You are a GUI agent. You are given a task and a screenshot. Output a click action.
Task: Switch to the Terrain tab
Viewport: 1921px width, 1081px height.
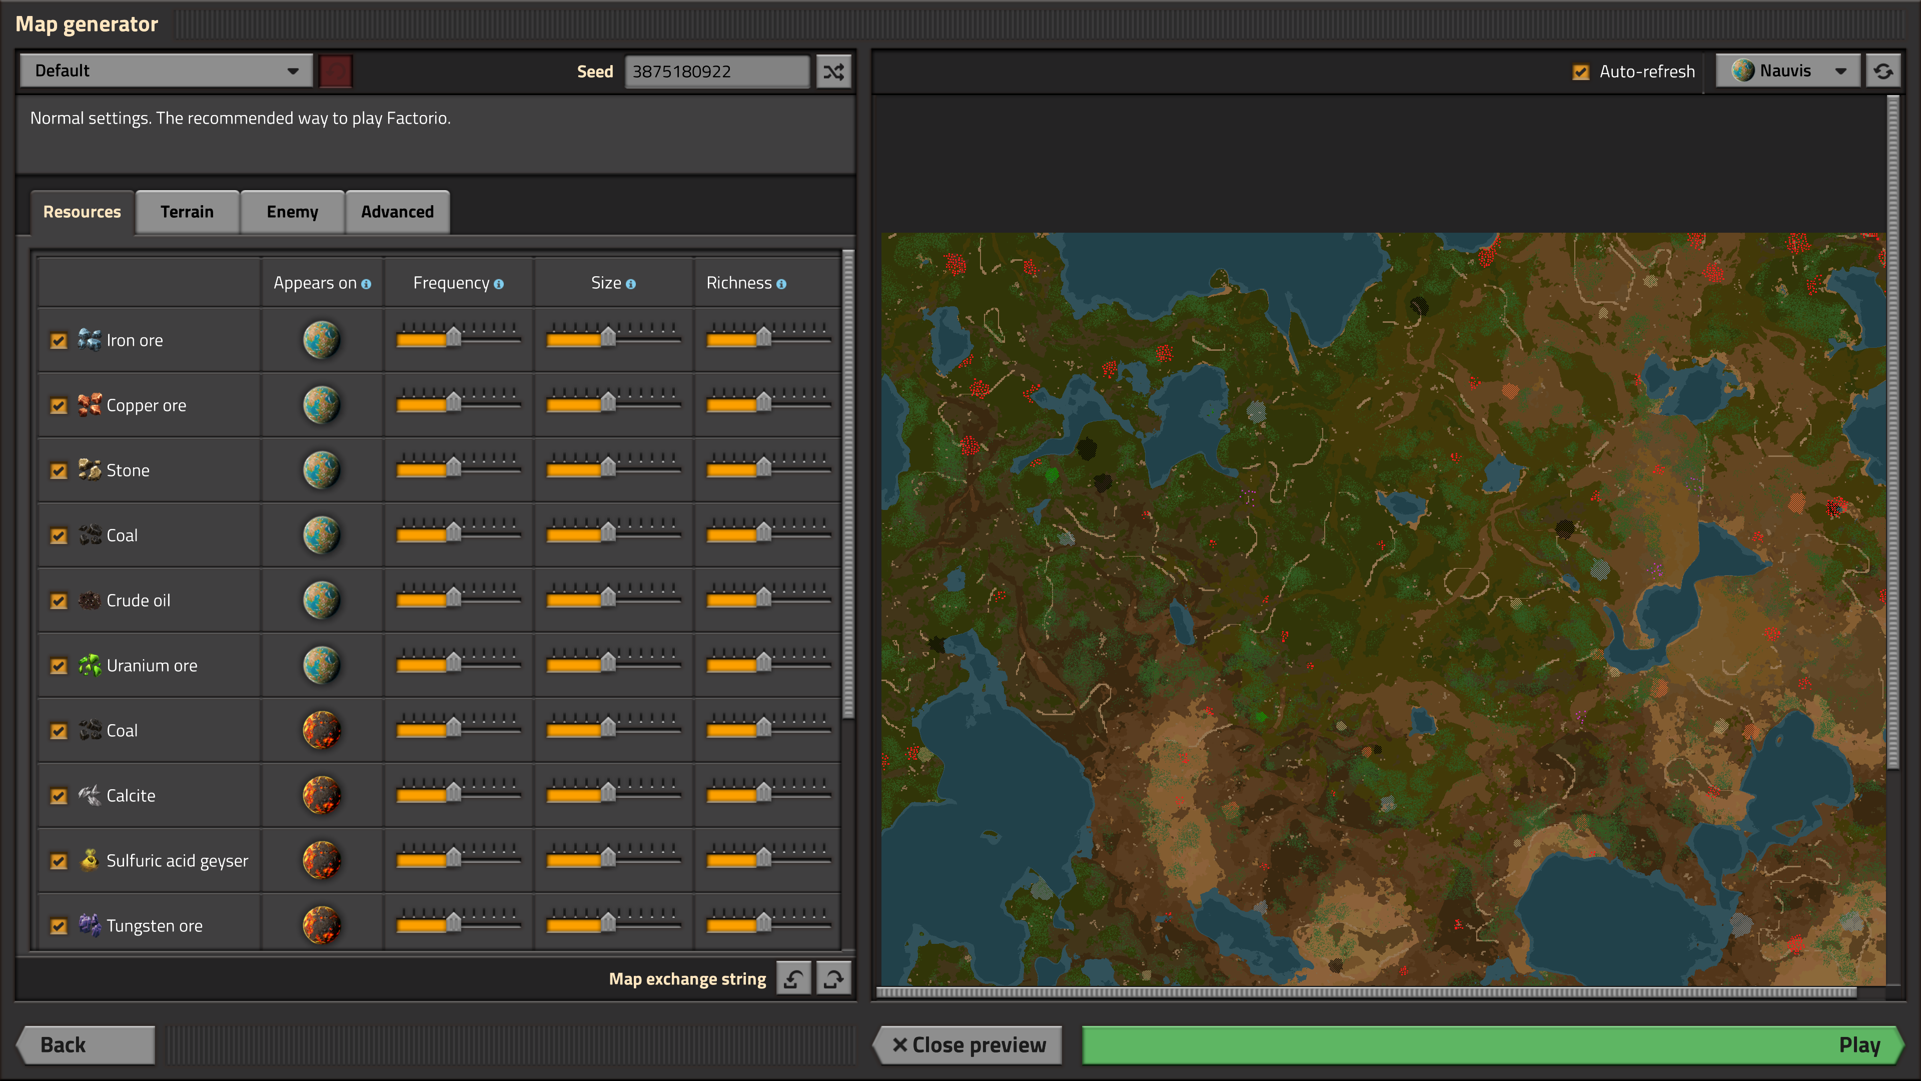tap(187, 212)
